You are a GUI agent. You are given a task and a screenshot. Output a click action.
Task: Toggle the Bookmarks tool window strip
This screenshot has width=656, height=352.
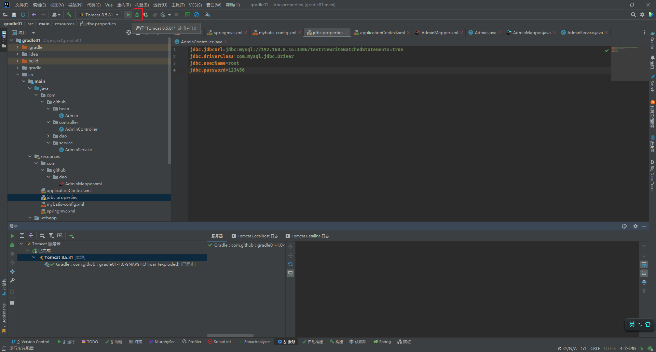click(x=4, y=318)
